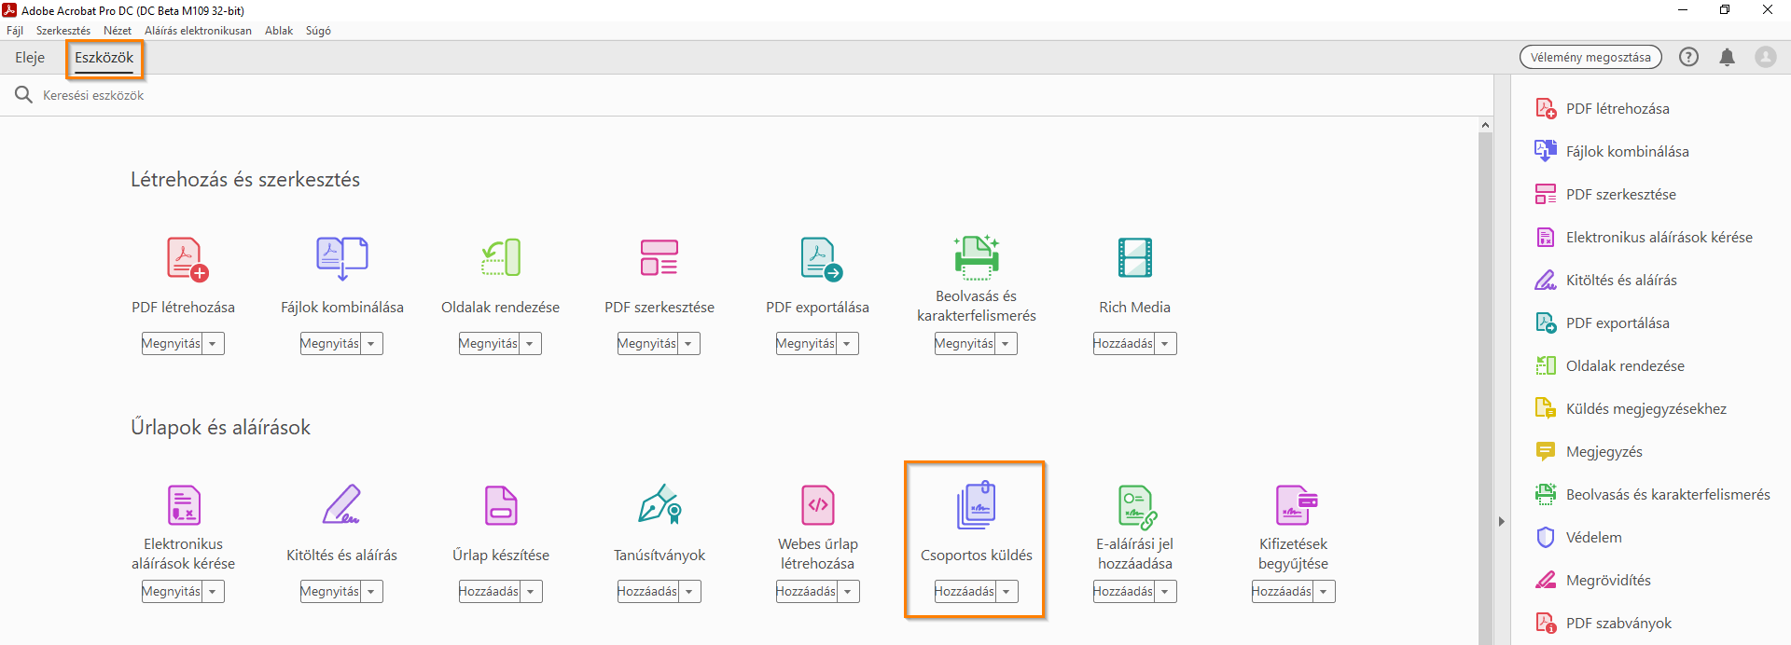Open the Ablak menu
This screenshot has height=645, width=1791.
[279, 31]
